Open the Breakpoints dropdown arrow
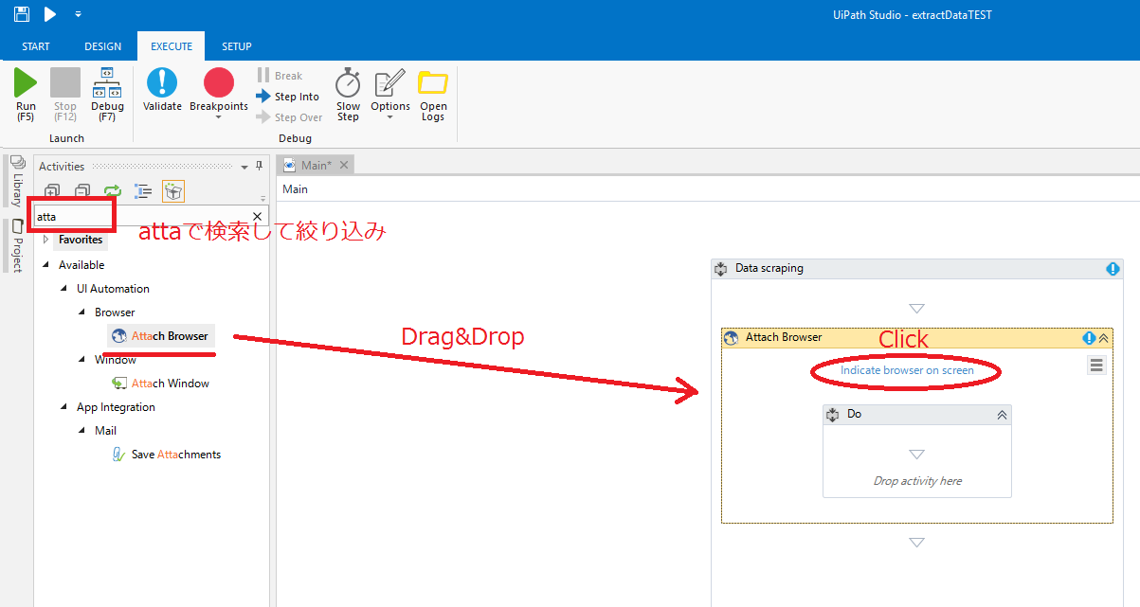Image resolution: width=1140 pixels, height=607 pixels. point(219,117)
